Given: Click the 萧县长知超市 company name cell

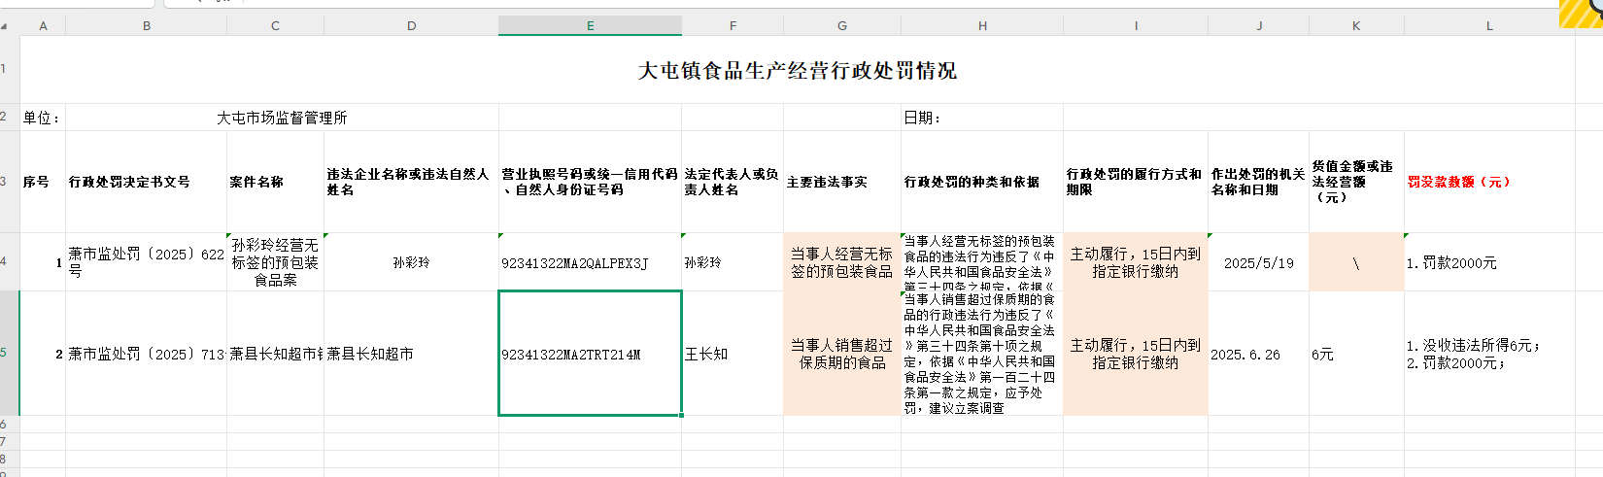Looking at the screenshot, I should click(411, 354).
